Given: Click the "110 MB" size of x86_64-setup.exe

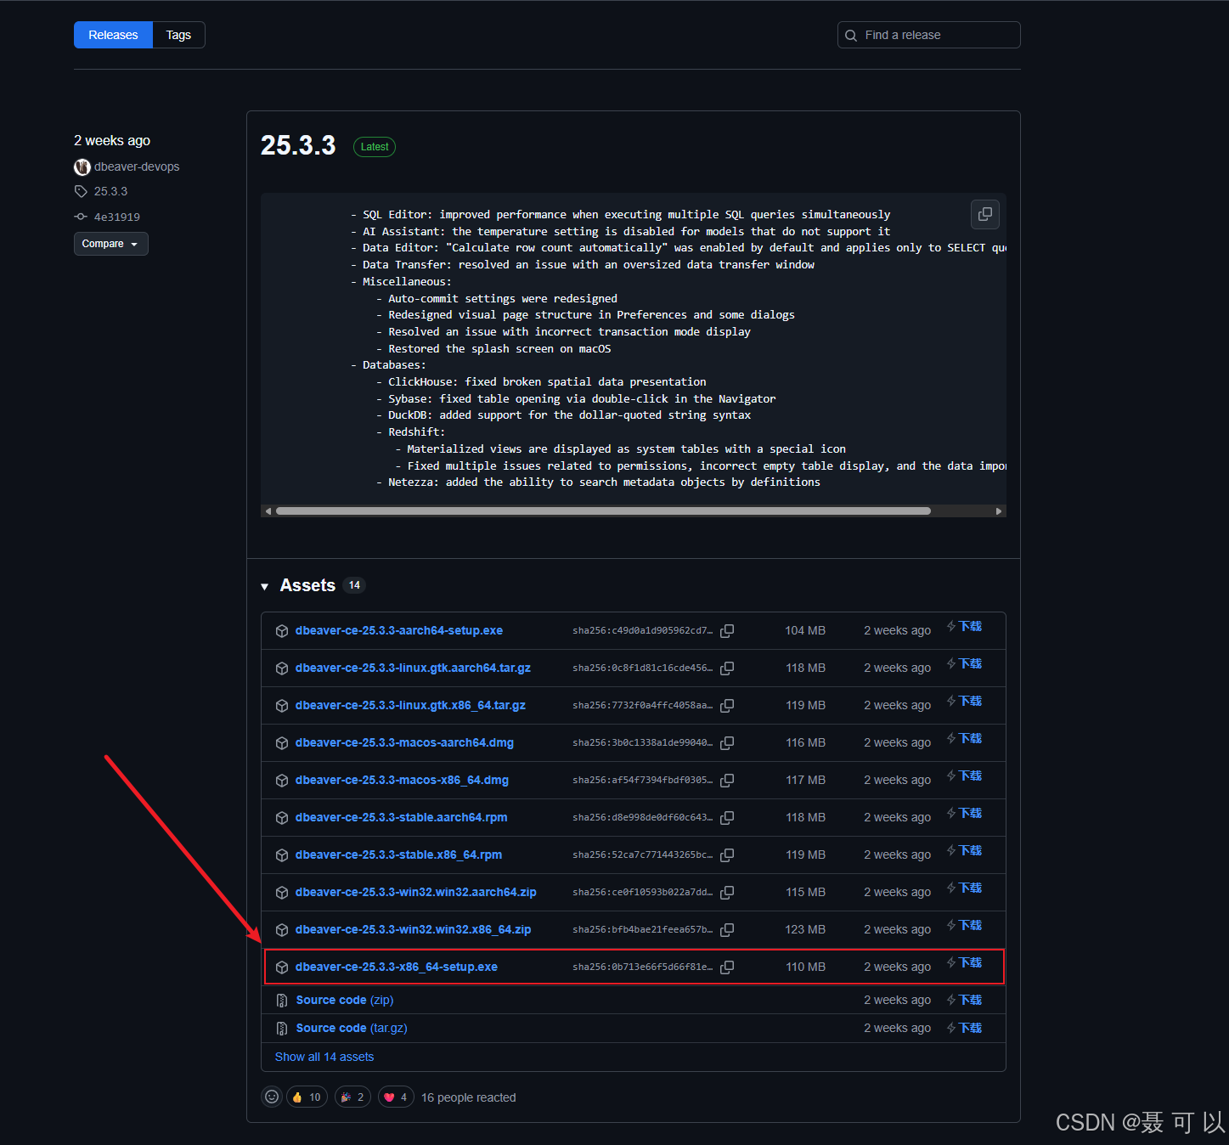Looking at the screenshot, I should [x=805, y=967].
